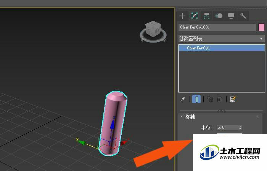Click the blue Z axis gizmo arrow
267x171 pixels.
coord(112,124)
